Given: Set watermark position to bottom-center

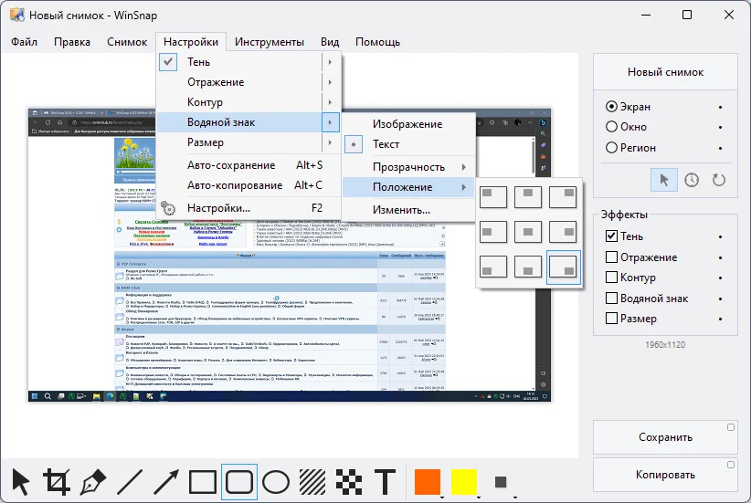Looking at the screenshot, I should [x=528, y=267].
